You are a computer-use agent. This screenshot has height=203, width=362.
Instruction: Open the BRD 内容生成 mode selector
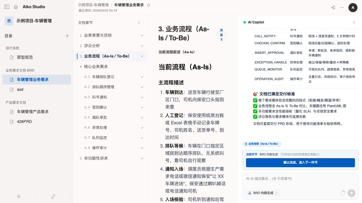pyautogui.click(x=263, y=193)
